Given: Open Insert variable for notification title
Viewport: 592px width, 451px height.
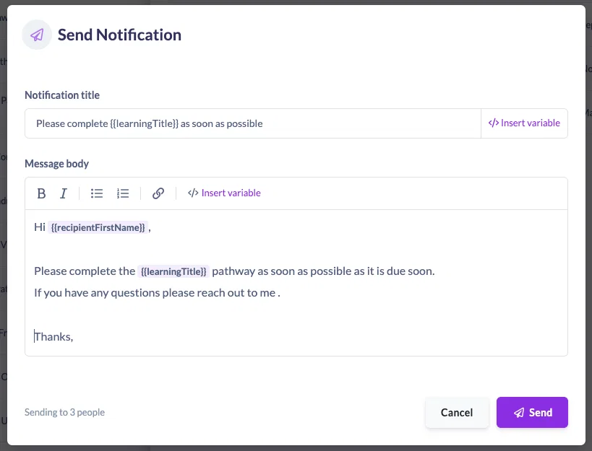Looking at the screenshot, I should coord(524,123).
